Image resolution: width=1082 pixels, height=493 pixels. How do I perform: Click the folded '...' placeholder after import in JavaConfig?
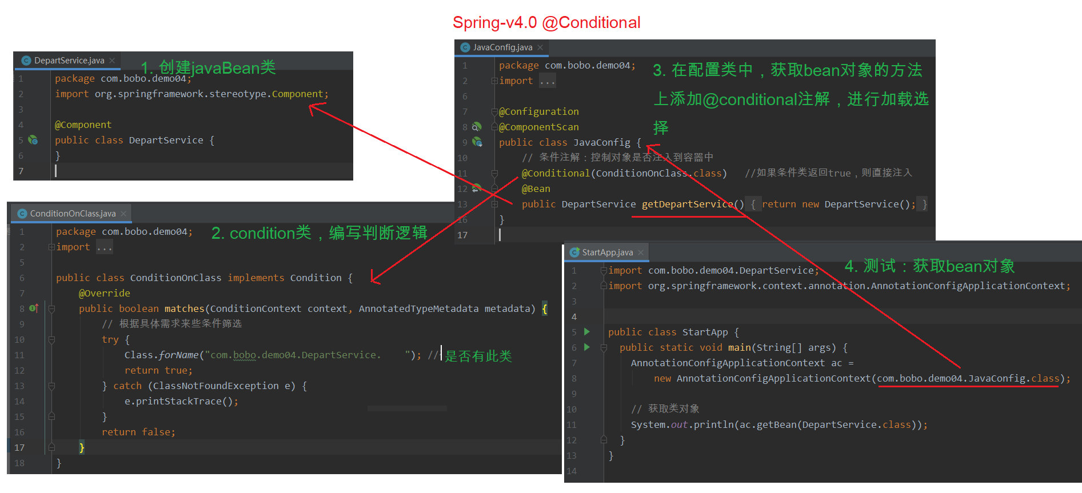[547, 81]
